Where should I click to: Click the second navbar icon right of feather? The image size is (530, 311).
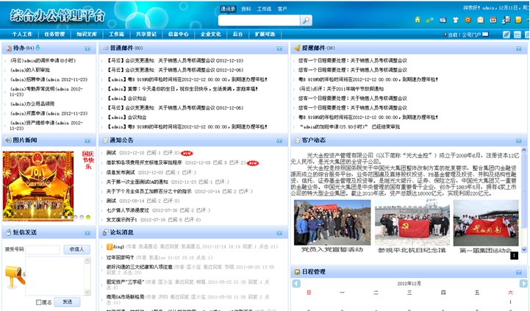(518, 35)
